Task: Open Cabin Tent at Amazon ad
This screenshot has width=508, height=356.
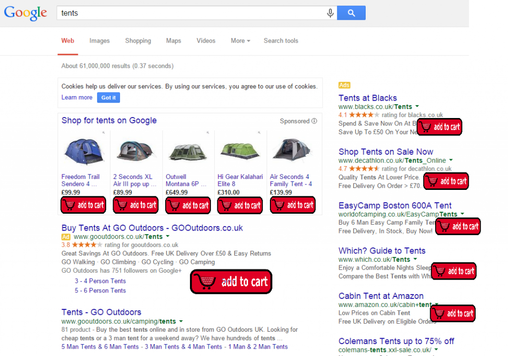Action: click(x=381, y=296)
